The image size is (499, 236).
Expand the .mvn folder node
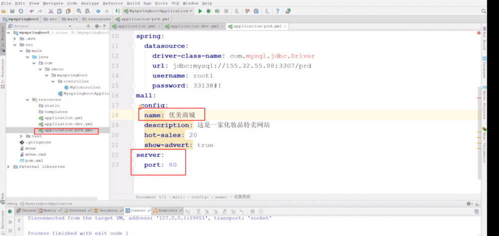[15, 39]
